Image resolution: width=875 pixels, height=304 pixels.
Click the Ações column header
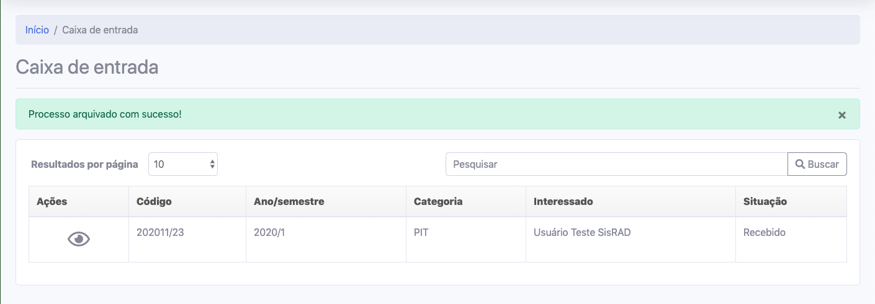point(52,201)
